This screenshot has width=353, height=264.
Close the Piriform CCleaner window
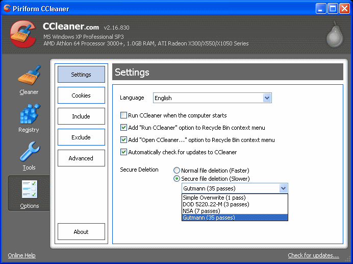[x=345, y=9]
